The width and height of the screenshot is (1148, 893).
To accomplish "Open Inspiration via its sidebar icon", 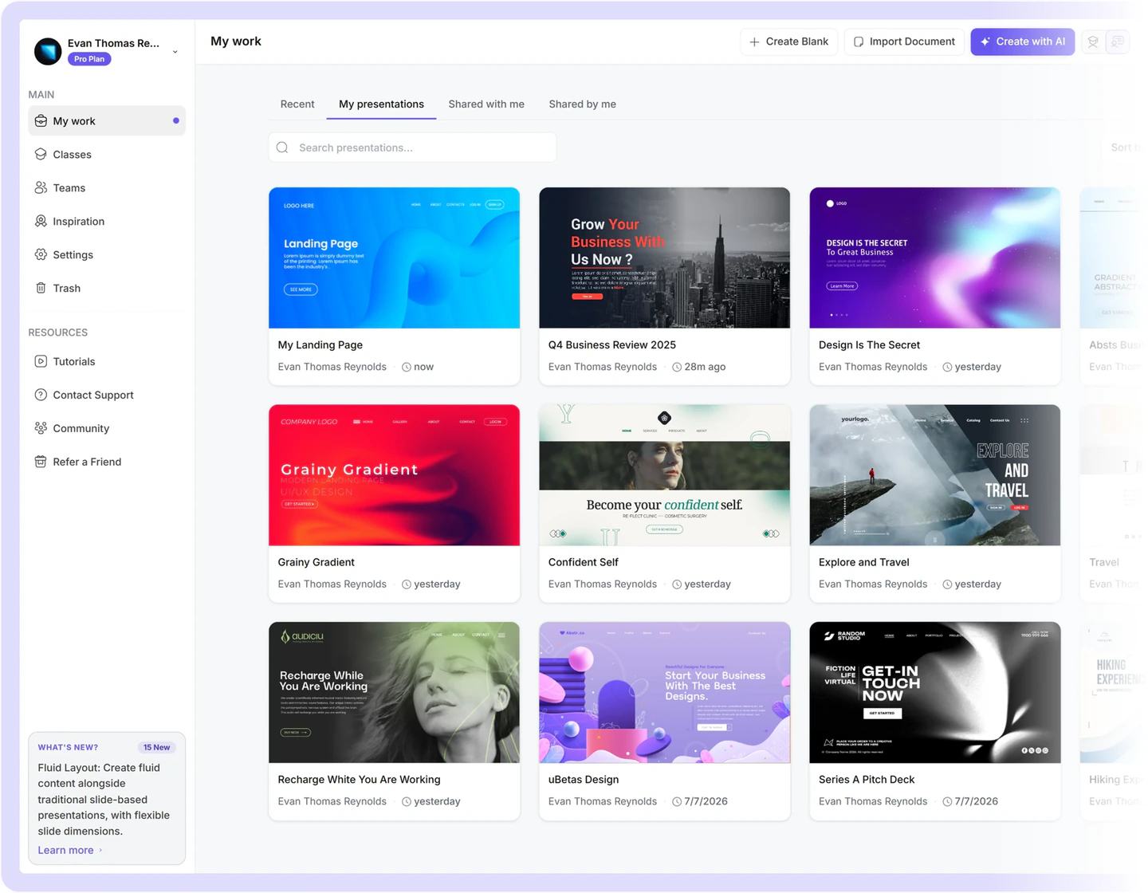I will point(41,222).
